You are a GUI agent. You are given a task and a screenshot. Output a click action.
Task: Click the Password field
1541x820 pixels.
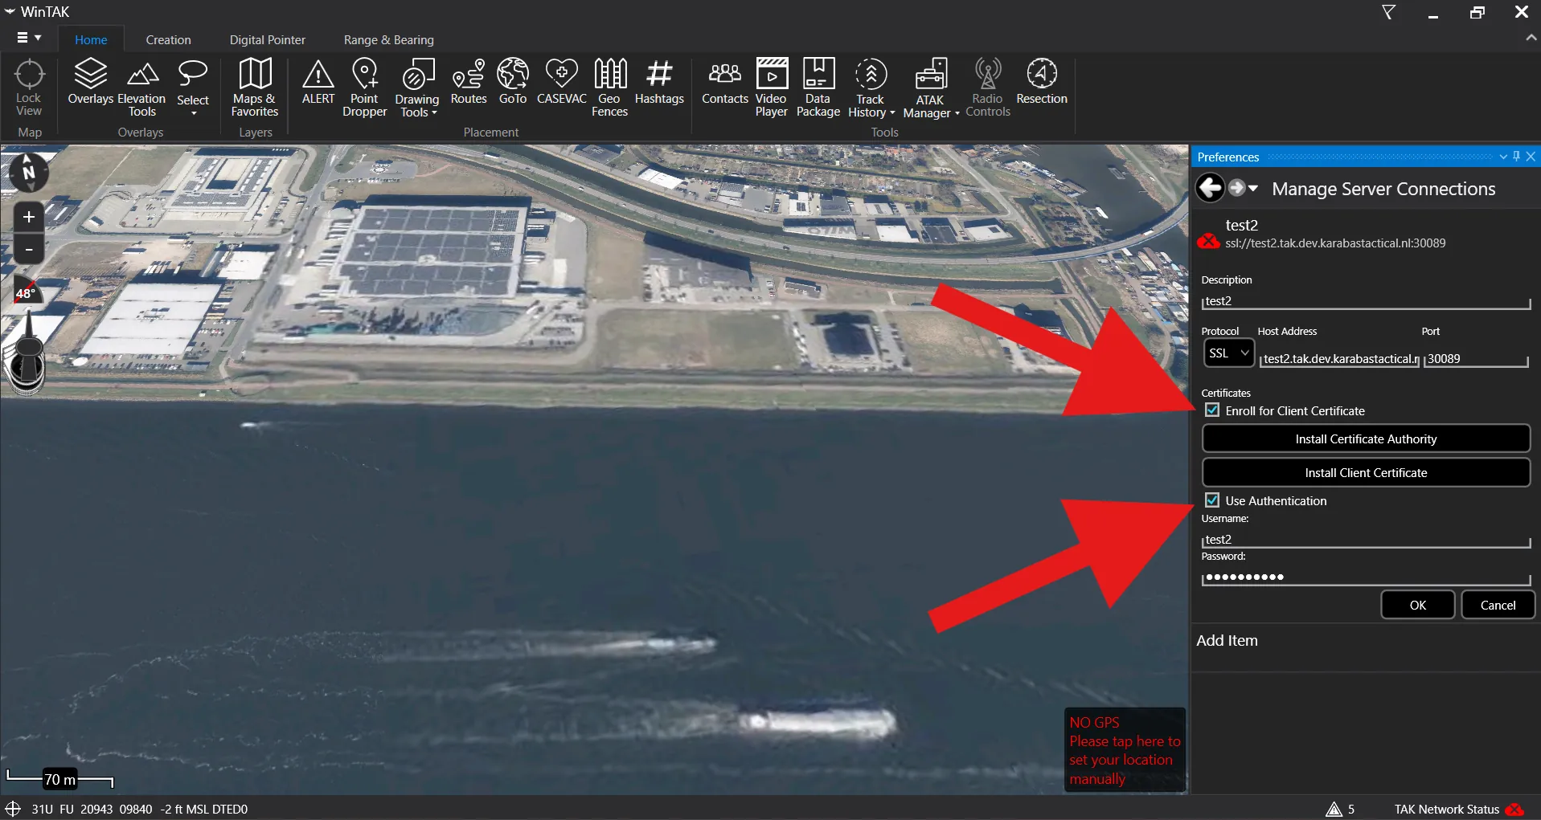tap(1366, 577)
